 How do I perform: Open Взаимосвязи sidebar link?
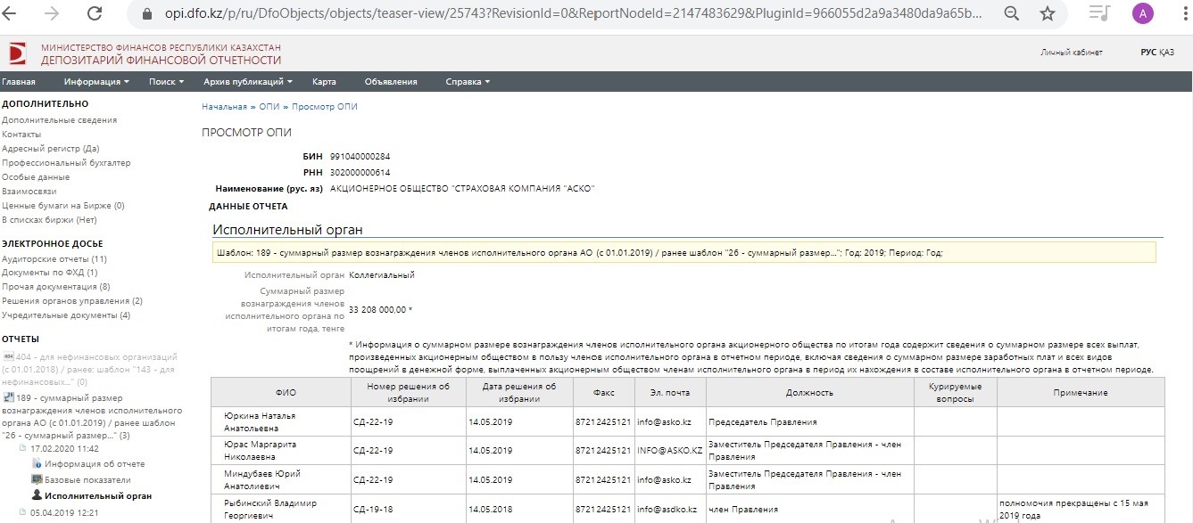pos(29,191)
